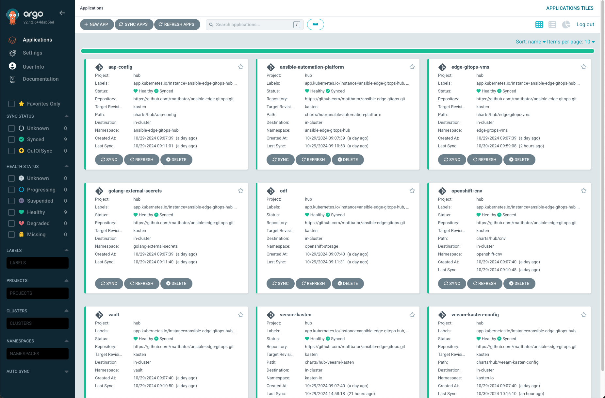Favorite the veeam-kasten-config star
The image size is (605, 398).
pos(584,315)
